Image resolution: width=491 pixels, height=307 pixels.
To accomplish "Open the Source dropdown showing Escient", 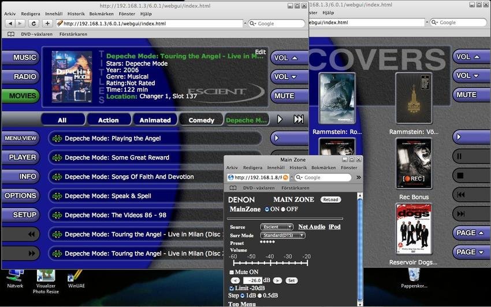I will [277, 227].
